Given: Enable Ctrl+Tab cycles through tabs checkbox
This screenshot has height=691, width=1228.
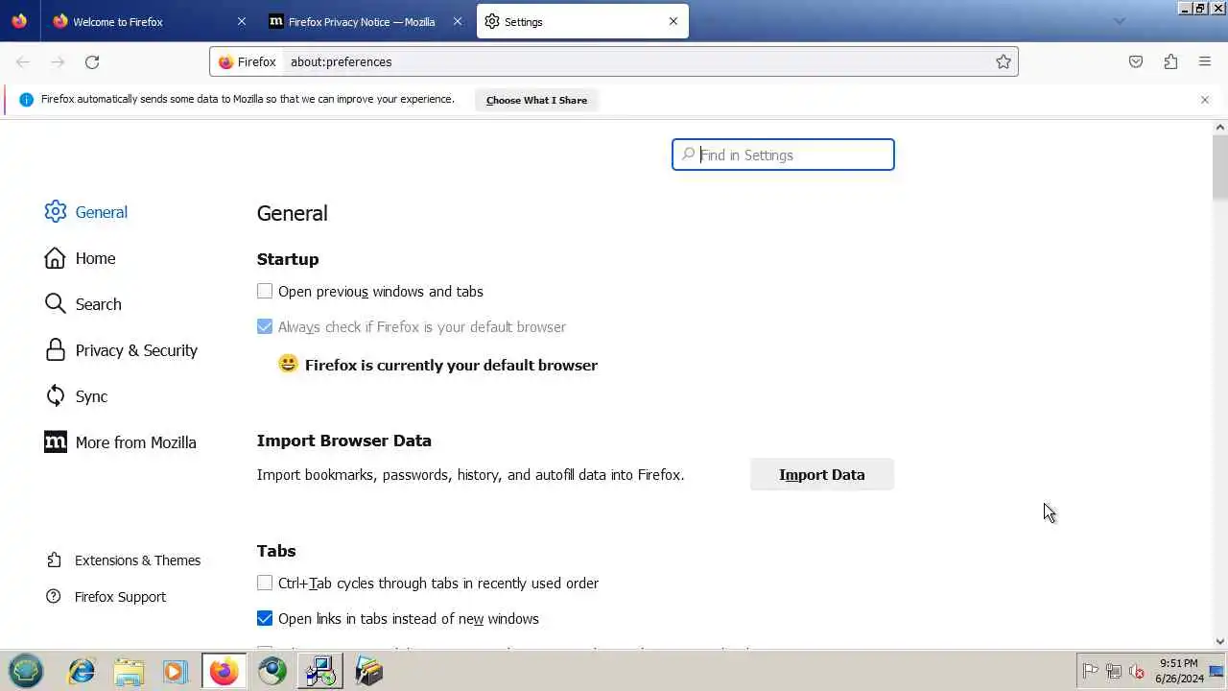Looking at the screenshot, I should (x=265, y=583).
